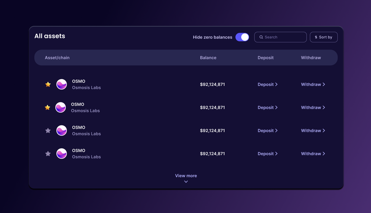This screenshot has width=371, height=213.
Task: Open the Sort by dropdown
Action: click(324, 37)
